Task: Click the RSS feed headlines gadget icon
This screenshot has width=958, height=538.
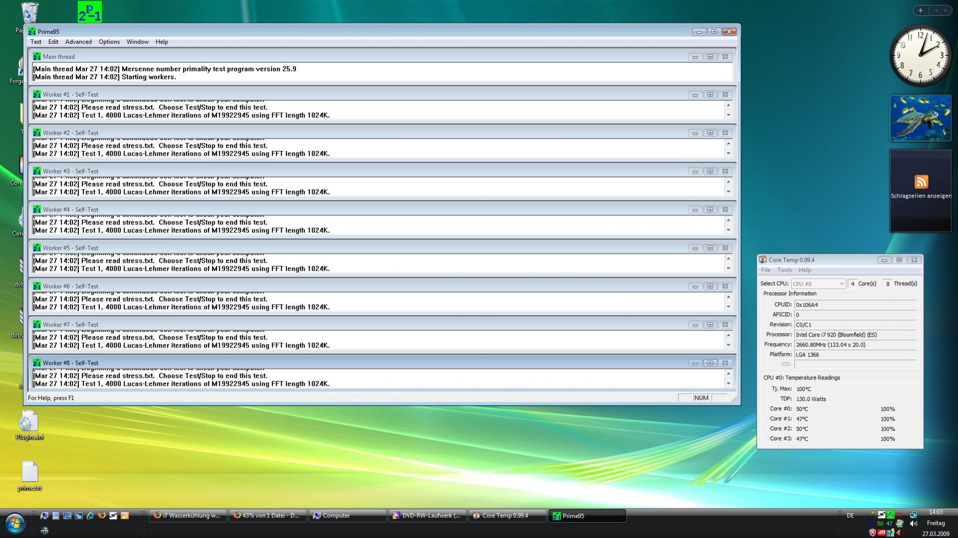Action: [921, 181]
